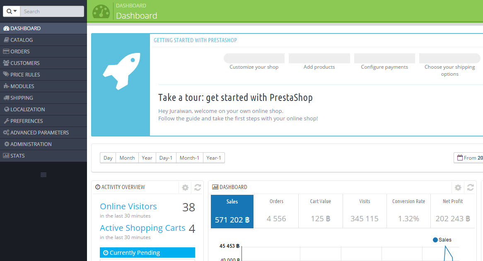This screenshot has width=483, height=261.
Task: Select the Sales metric tab
Action: coord(232,211)
